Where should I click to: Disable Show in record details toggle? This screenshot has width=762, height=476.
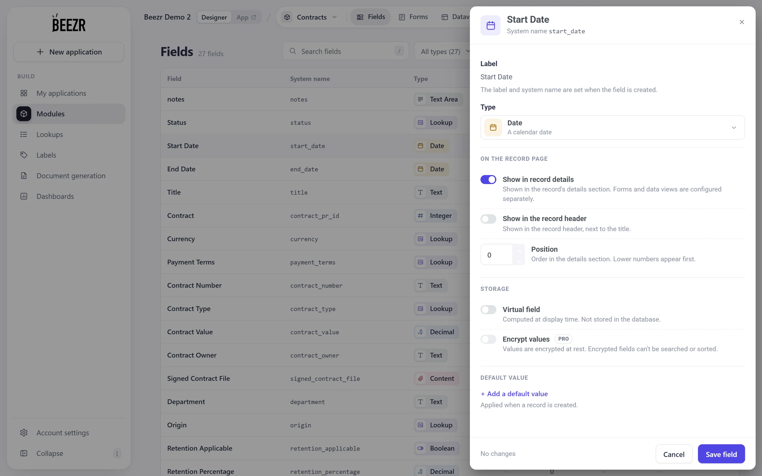coord(488,180)
